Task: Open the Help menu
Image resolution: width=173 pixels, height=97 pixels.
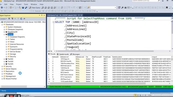Action: (41, 4)
